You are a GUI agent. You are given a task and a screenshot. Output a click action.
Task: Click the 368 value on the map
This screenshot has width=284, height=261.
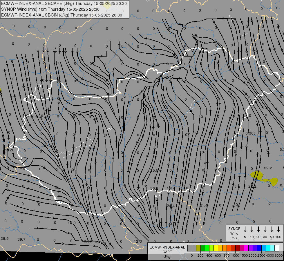[x=252, y=133]
